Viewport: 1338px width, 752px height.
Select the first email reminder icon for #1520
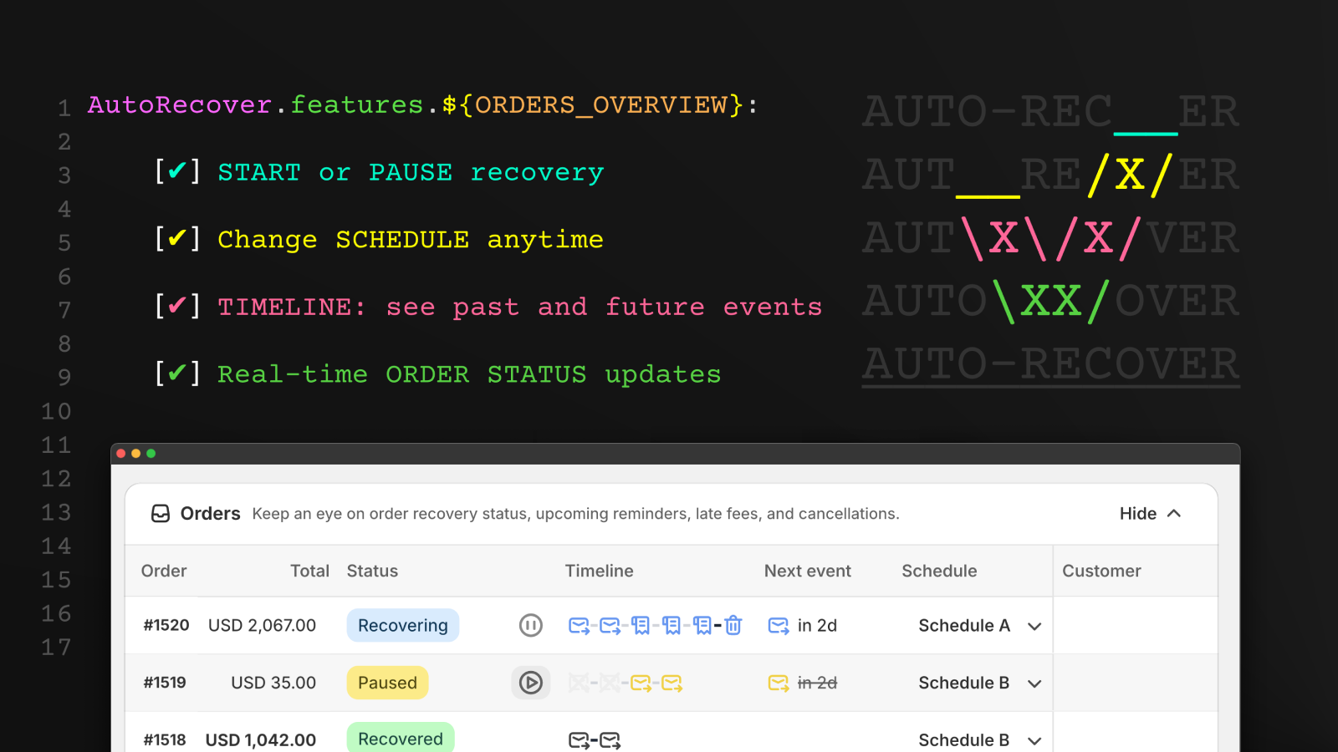(x=578, y=625)
